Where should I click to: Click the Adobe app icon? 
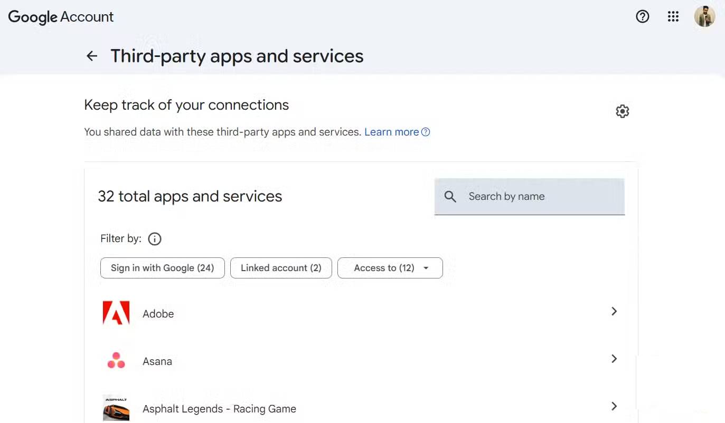116,312
